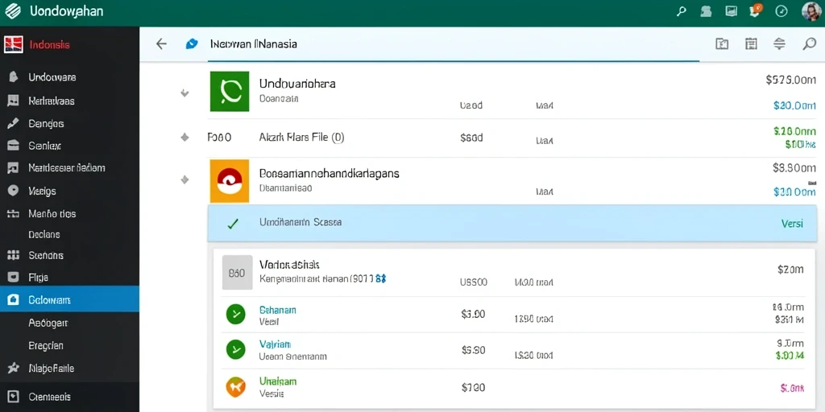Click the back arrow in the header
Image resolution: width=825 pixels, height=412 pixels.
coord(161,44)
